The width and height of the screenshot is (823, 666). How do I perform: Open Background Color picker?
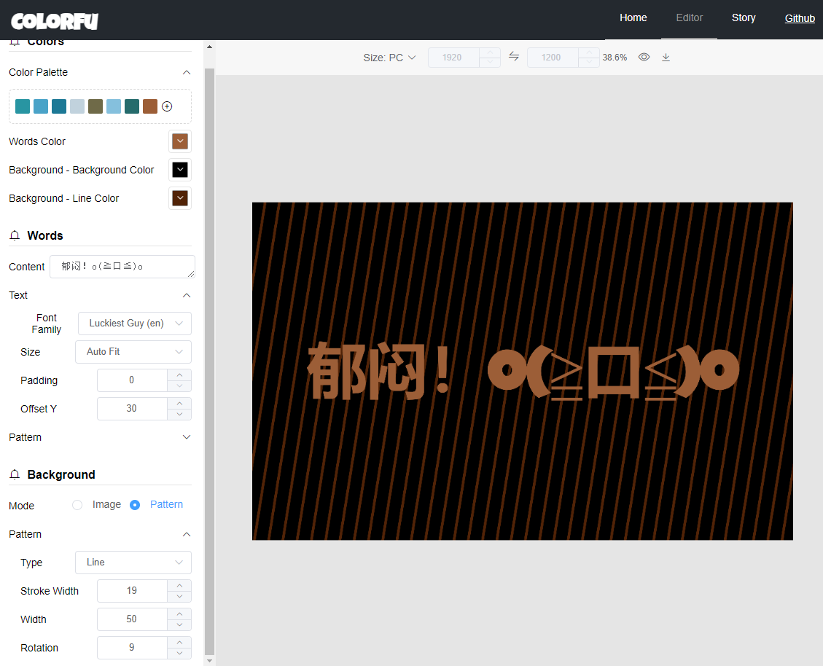[x=180, y=170]
